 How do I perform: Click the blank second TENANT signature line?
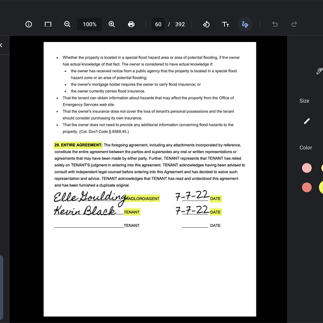(89, 226)
